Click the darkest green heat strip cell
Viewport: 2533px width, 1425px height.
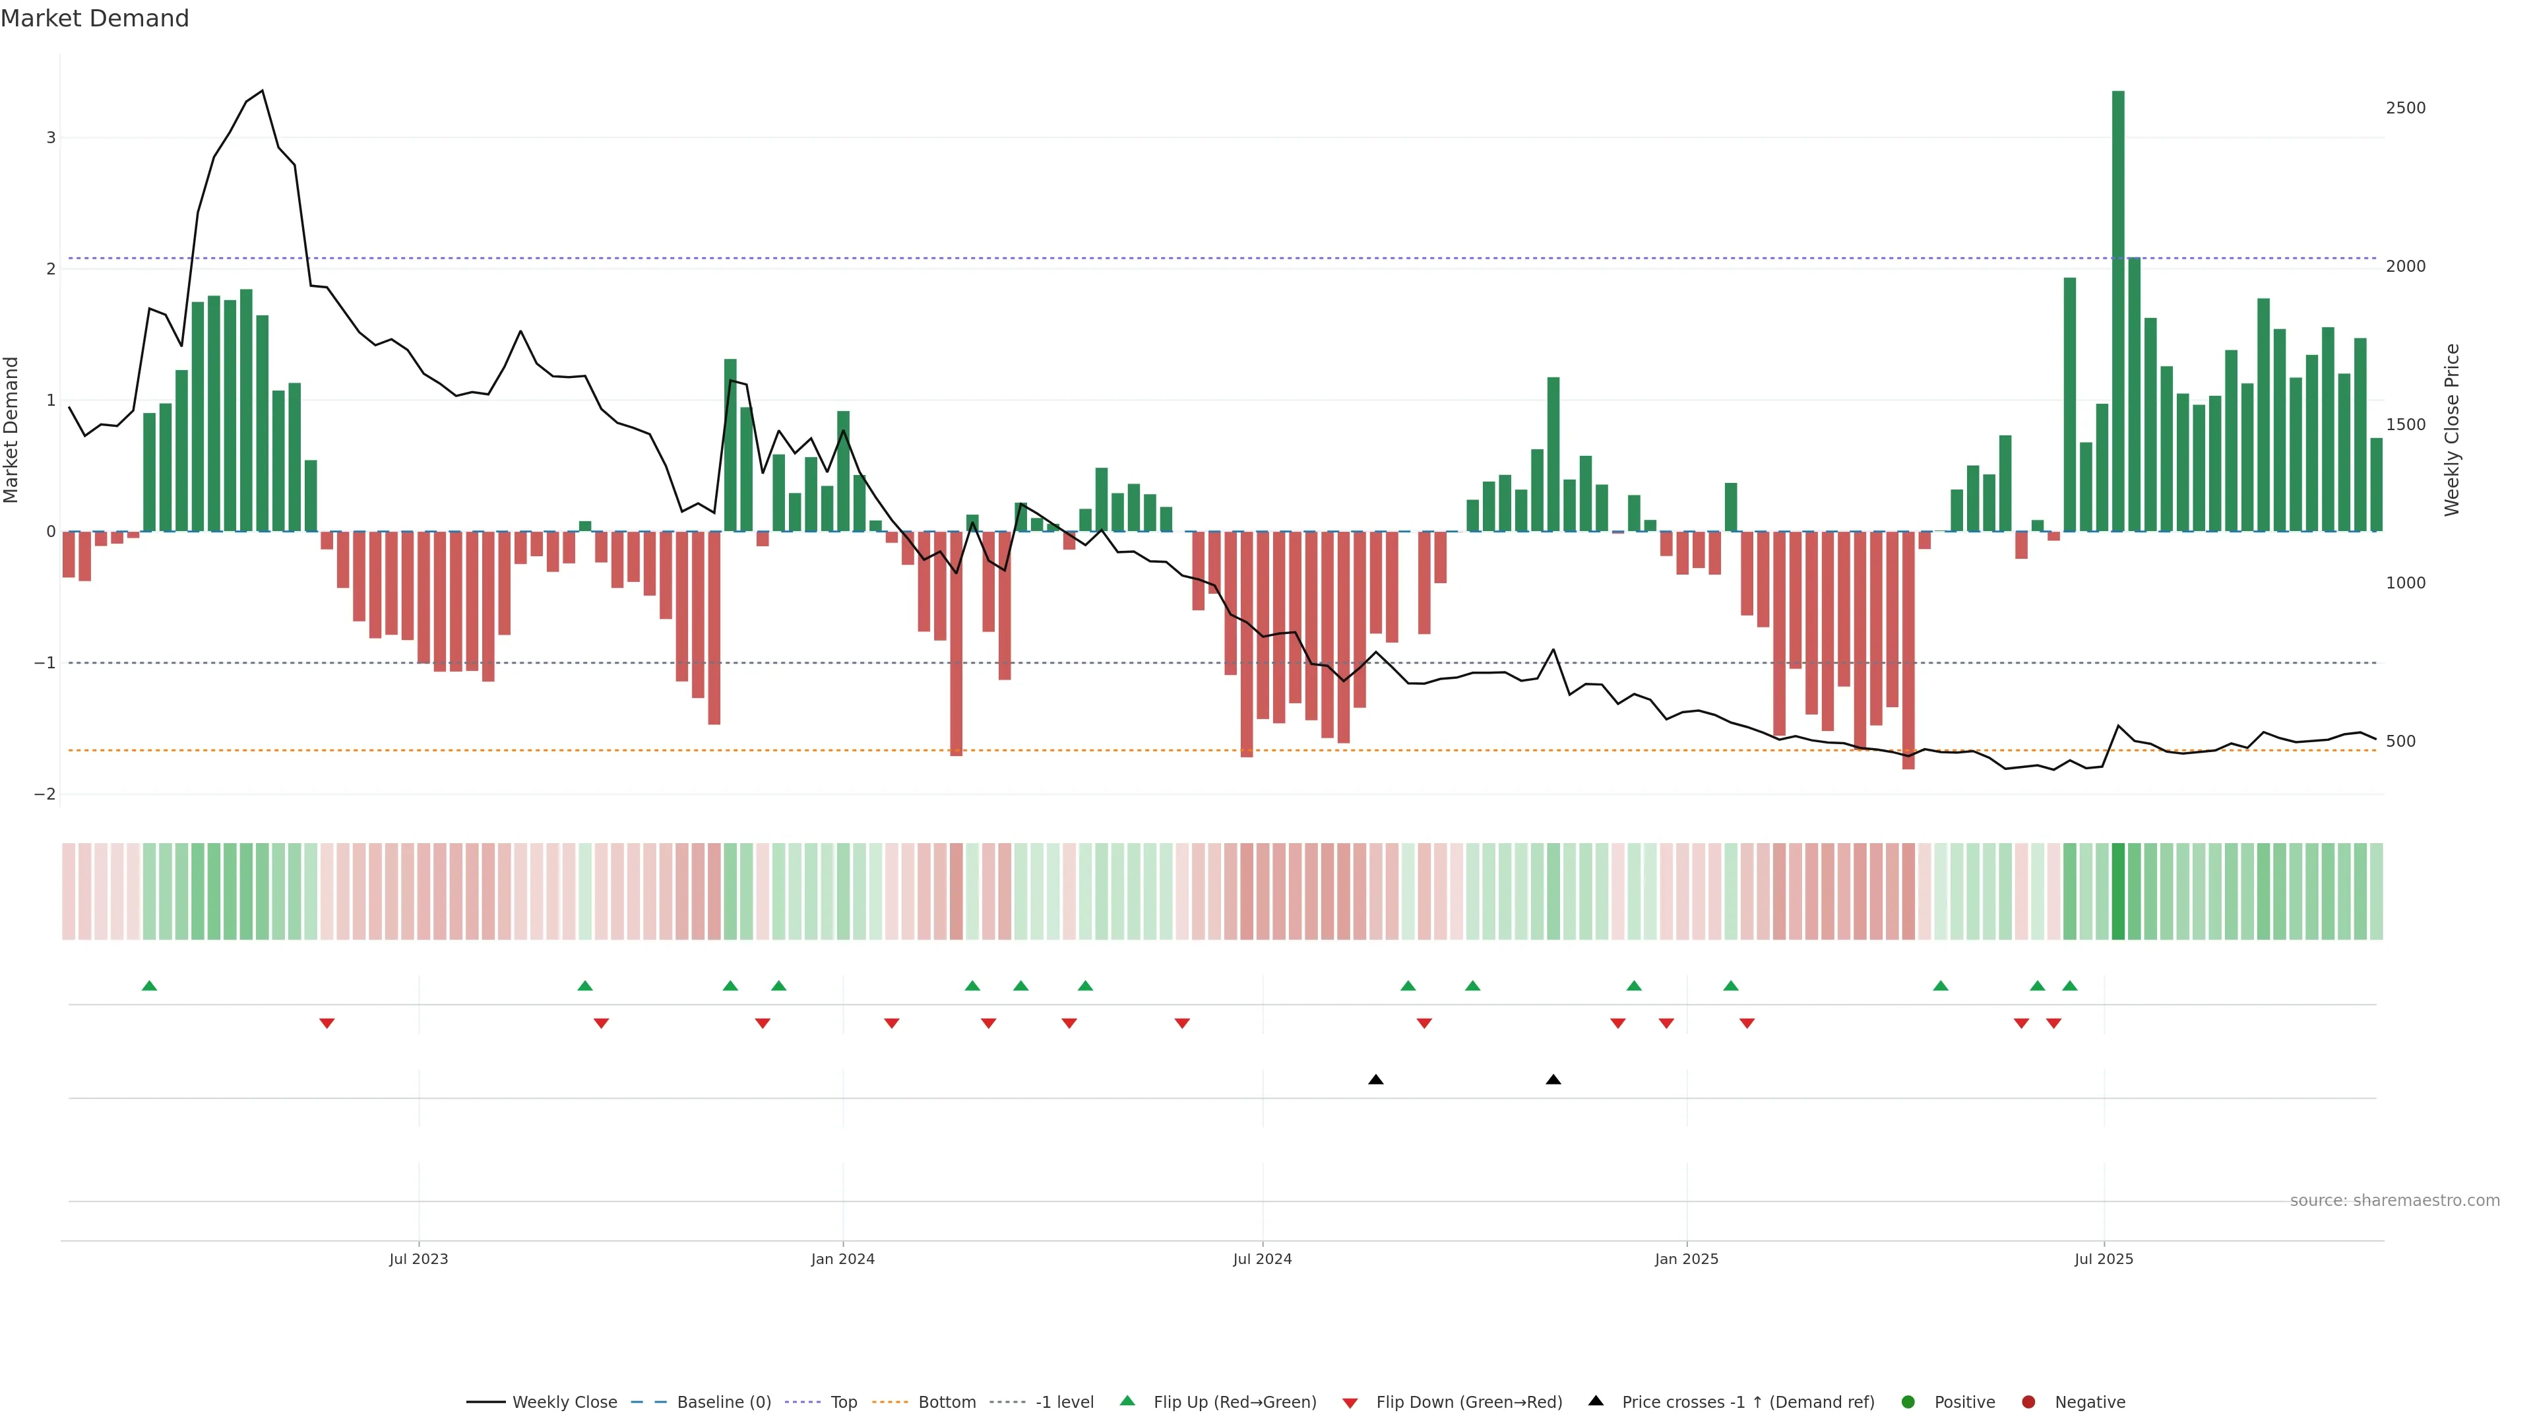(2118, 891)
